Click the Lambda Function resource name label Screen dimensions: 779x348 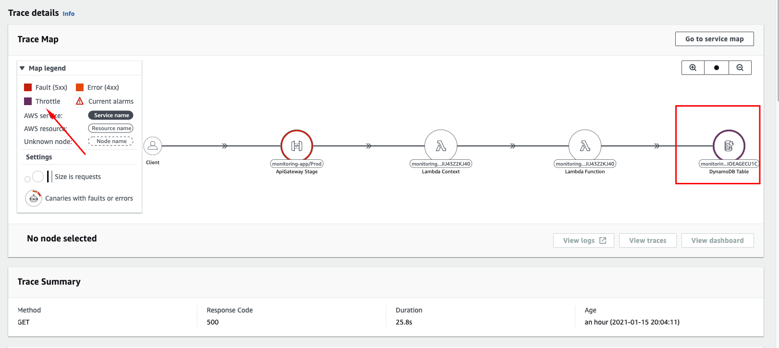tap(585, 164)
